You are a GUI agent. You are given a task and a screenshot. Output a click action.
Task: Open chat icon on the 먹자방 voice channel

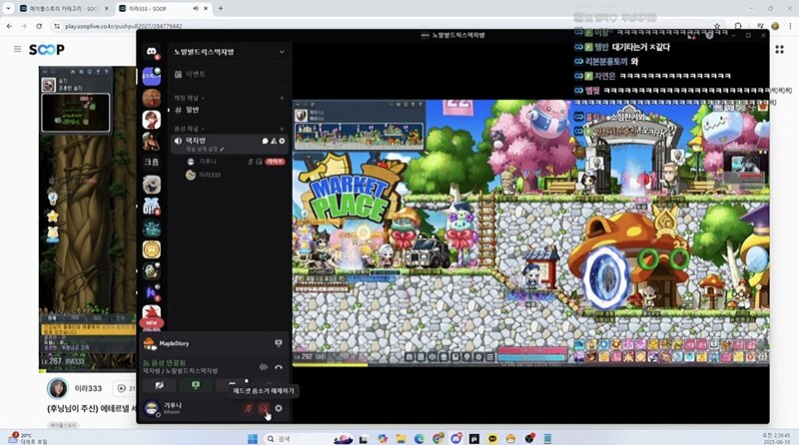point(265,141)
